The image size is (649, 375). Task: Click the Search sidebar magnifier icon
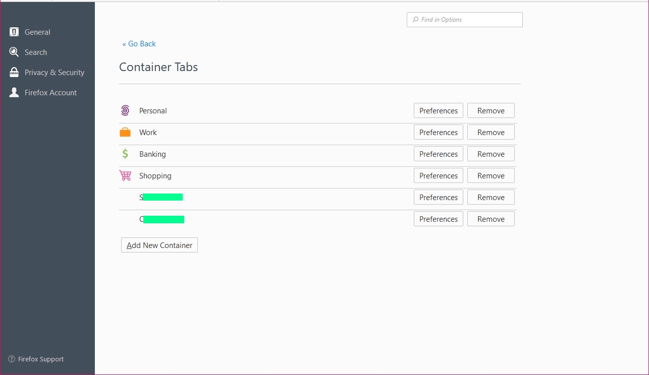[14, 52]
